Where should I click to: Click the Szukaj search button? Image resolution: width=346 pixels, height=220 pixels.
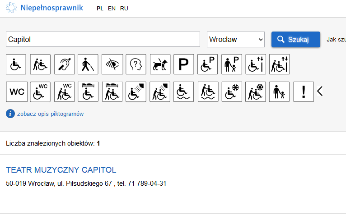pyautogui.click(x=296, y=39)
